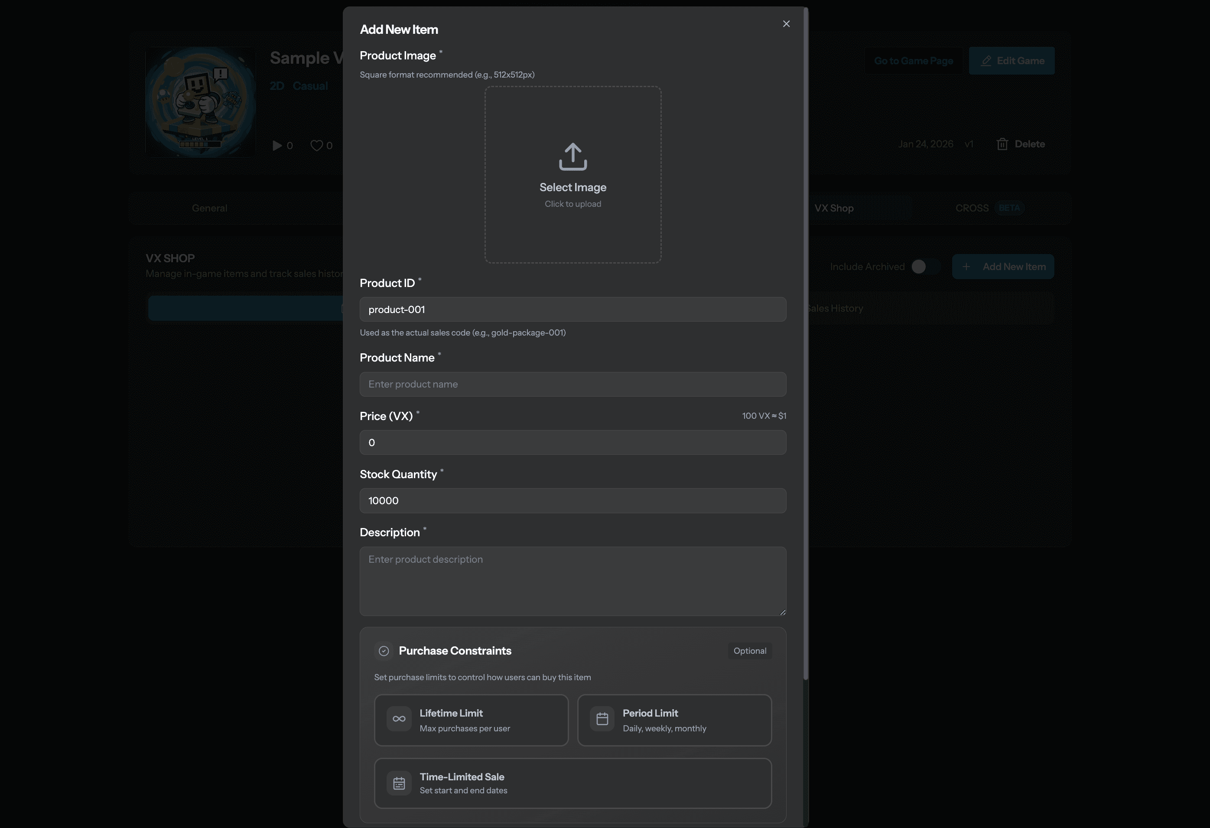Click the Add New Item button
1210x828 pixels.
point(1003,267)
